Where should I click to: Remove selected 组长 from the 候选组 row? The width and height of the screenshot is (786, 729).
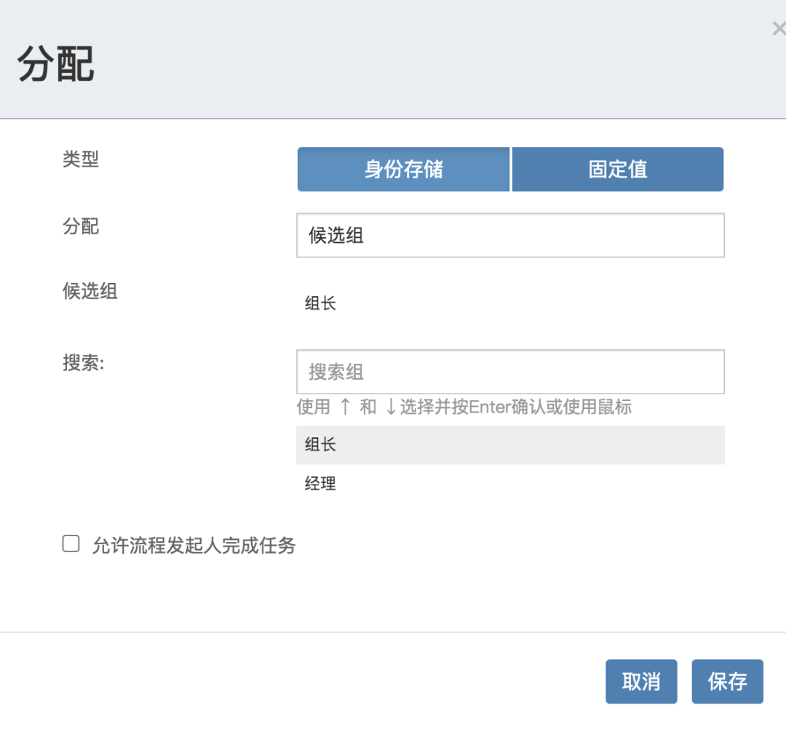[320, 303]
